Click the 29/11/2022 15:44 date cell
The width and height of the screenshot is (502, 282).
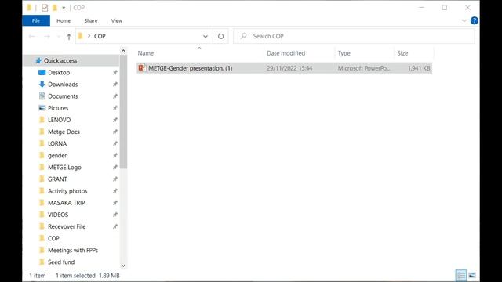(289, 68)
